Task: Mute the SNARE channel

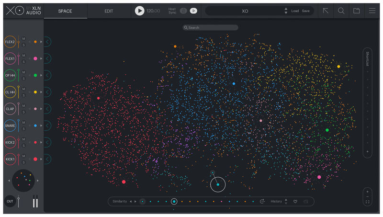Action: point(23,123)
